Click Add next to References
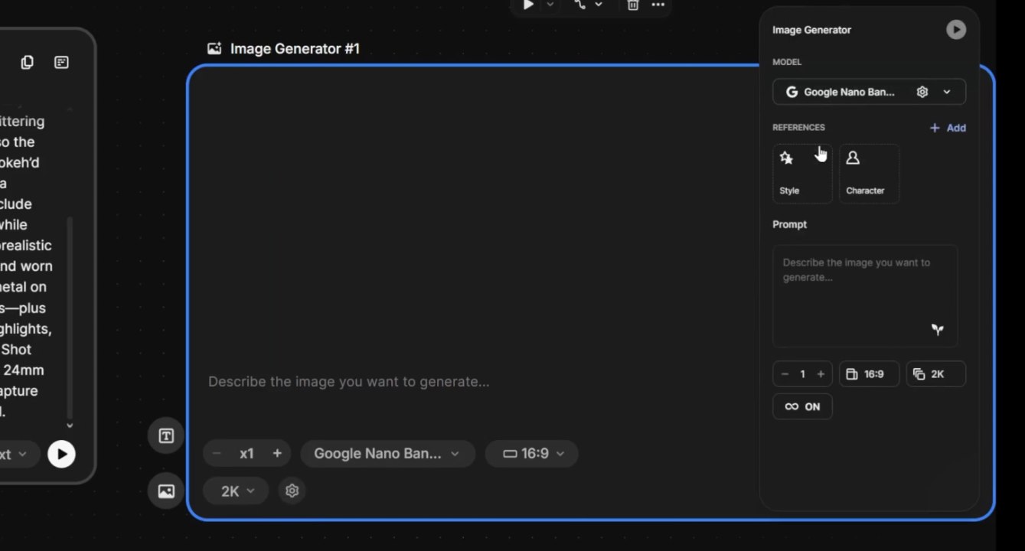Screen dimensions: 1025x551 [x=948, y=128]
